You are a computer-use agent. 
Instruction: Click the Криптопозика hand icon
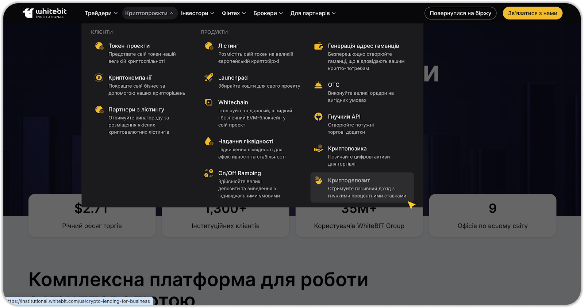(318, 148)
